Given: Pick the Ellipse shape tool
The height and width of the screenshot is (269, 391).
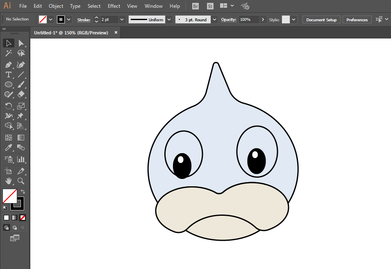Looking at the screenshot, I should [x=8, y=85].
